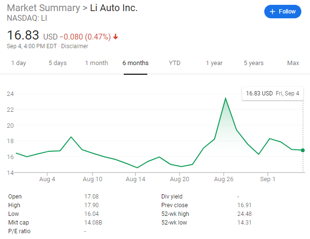Click the Aug 20 axis label
Viewport: 310px width, 239px height.
180,179
